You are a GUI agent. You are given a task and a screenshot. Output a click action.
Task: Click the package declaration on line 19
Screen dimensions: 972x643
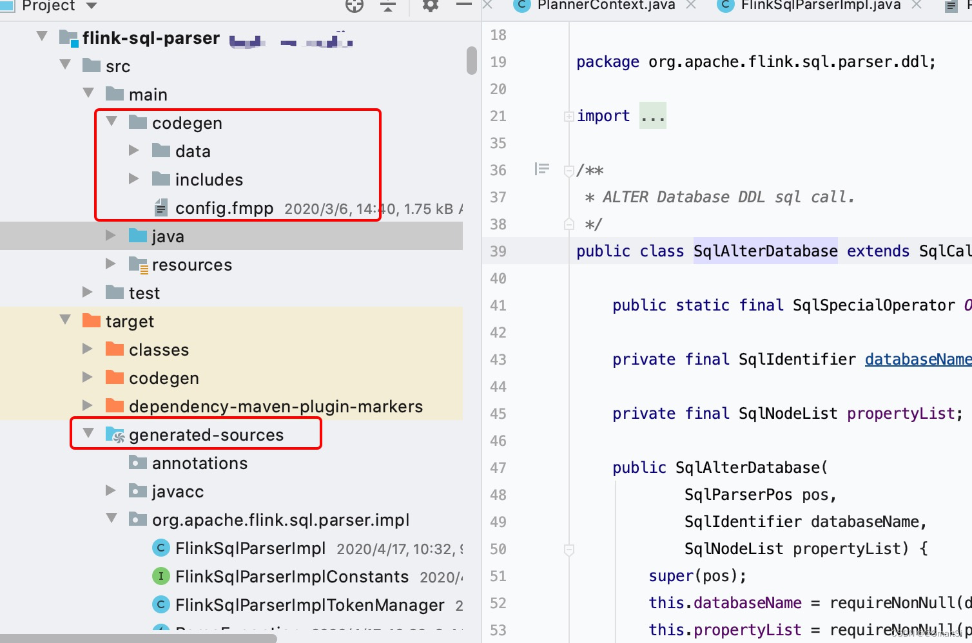click(755, 62)
